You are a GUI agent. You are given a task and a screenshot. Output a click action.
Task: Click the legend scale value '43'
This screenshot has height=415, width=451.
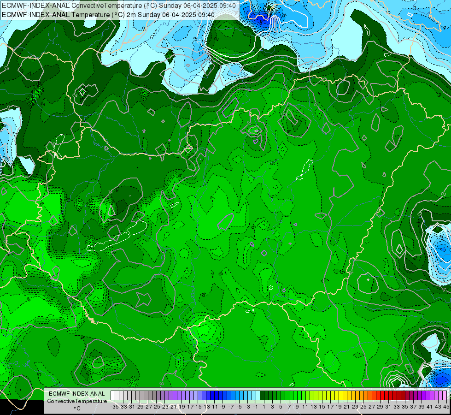point(438,407)
